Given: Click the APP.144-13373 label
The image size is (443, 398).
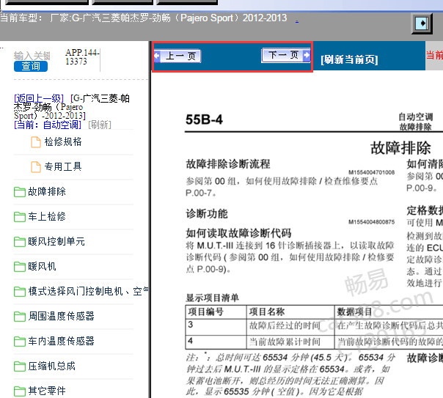Looking at the screenshot, I should point(82,56).
